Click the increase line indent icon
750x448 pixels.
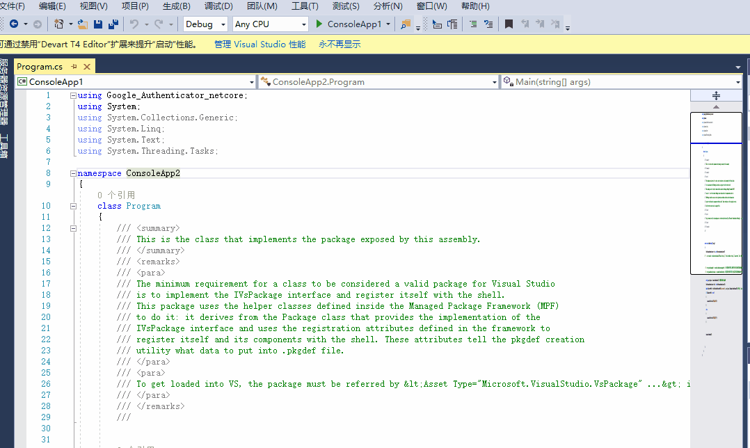452,24
